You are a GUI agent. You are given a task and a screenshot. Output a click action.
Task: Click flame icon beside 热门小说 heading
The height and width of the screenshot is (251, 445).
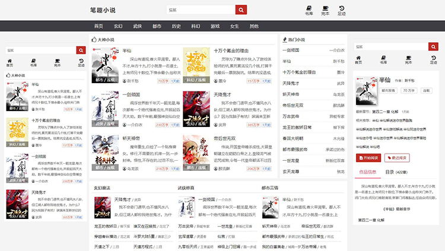point(285,40)
